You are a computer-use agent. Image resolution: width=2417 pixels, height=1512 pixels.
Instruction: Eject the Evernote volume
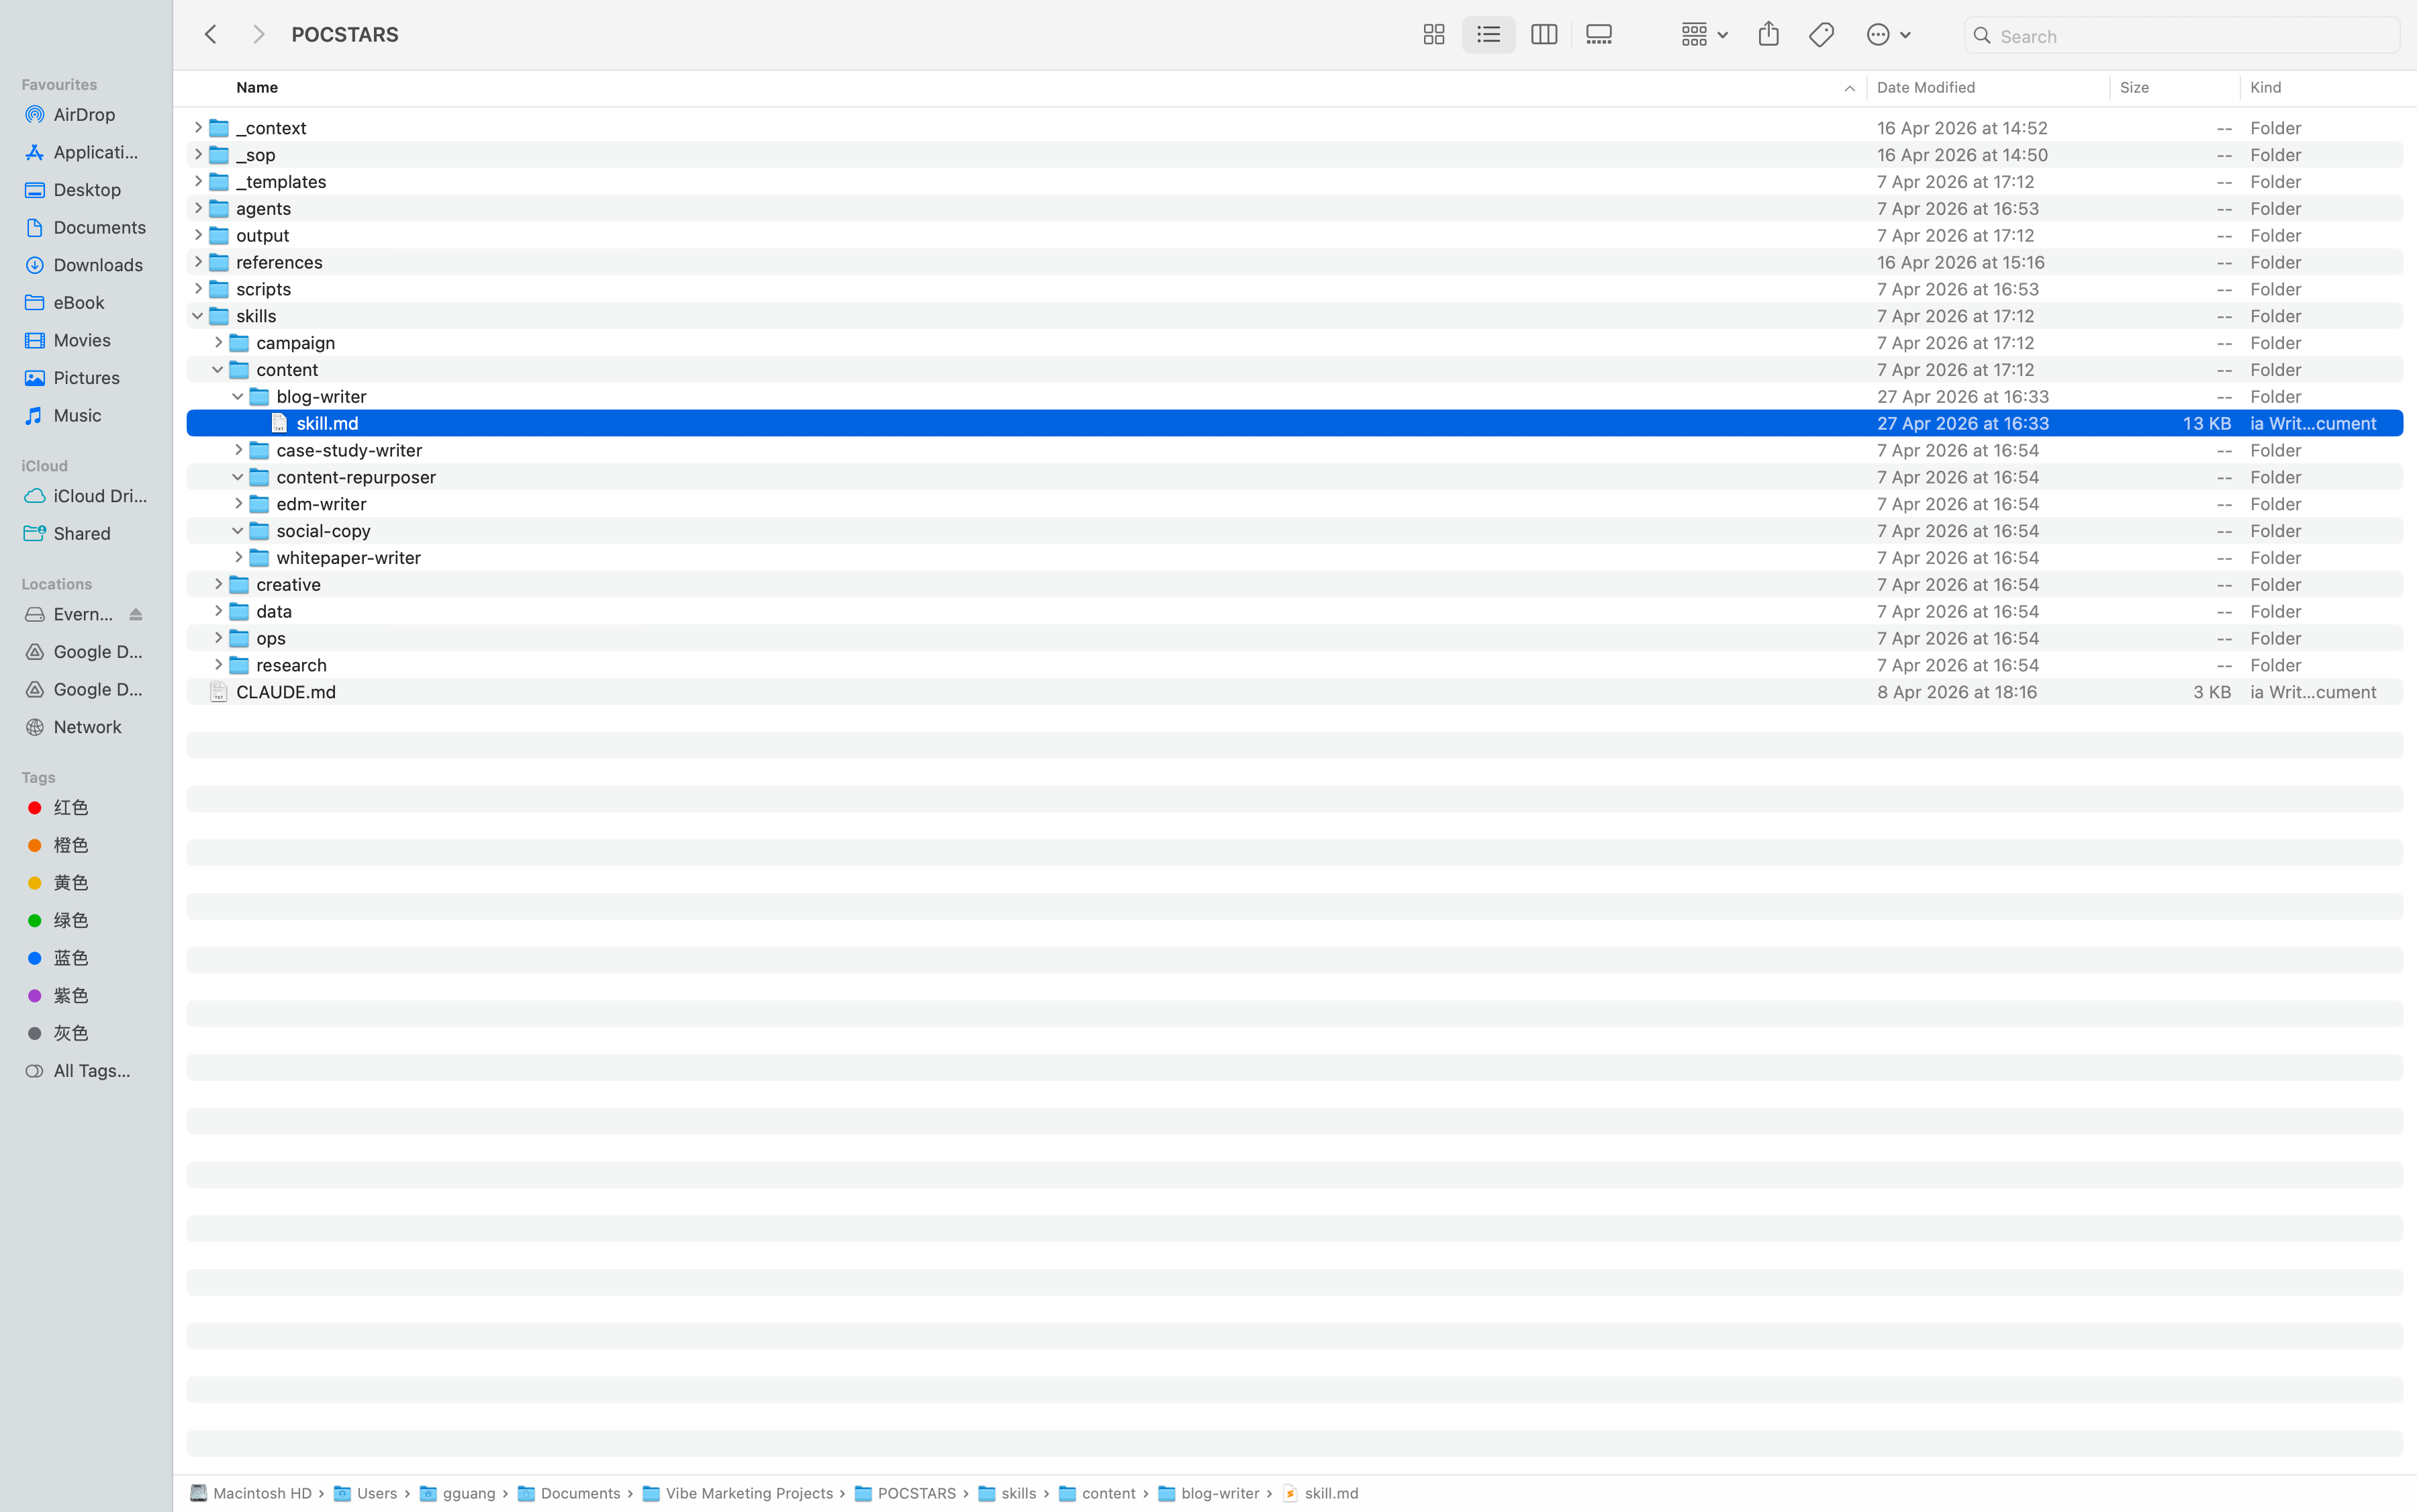(x=136, y=614)
